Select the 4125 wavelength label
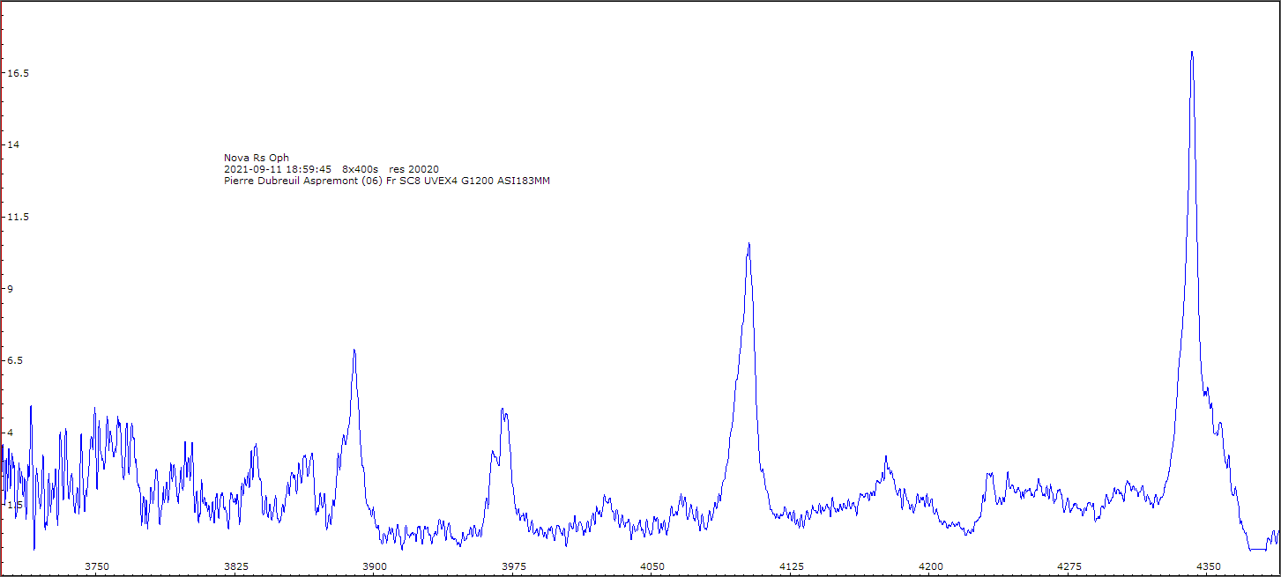The height and width of the screenshot is (577, 1281). tap(792, 566)
